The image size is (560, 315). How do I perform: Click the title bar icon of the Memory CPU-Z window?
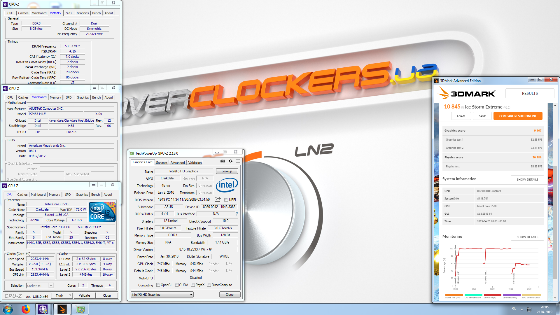click(x=5, y=4)
